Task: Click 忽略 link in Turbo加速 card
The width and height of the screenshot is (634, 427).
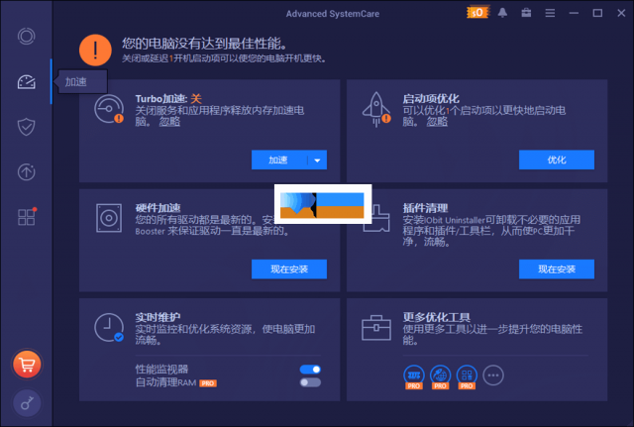Action: pos(169,121)
